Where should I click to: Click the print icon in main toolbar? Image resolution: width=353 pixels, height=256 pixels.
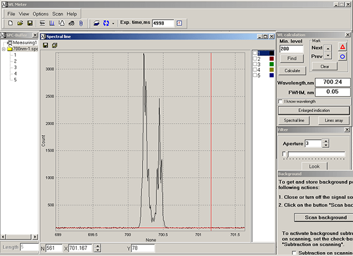coord(71,23)
